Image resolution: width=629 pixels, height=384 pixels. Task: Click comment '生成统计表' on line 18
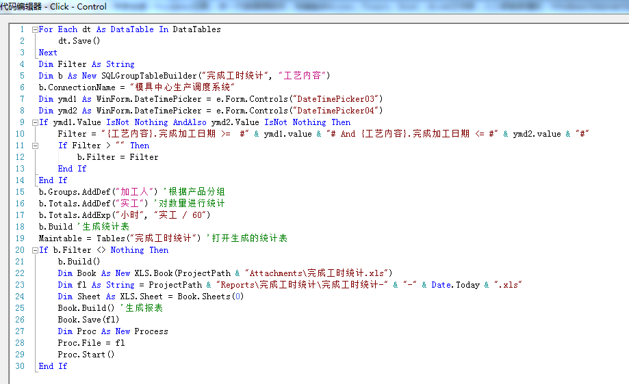(x=103, y=227)
